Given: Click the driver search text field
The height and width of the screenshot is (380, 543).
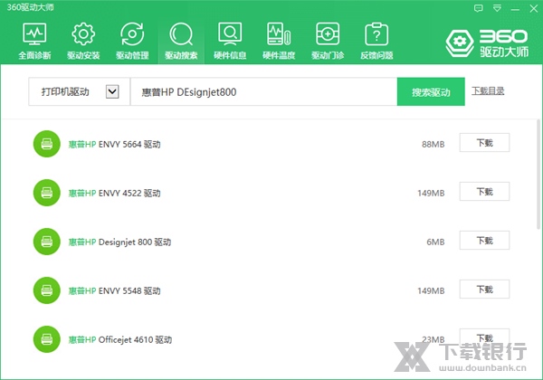Looking at the screenshot, I should pyautogui.click(x=262, y=91).
